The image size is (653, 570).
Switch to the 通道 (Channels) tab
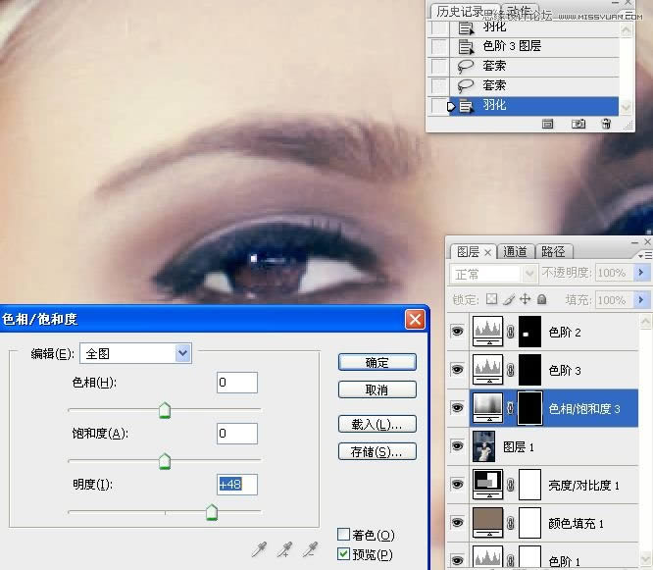coord(516,251)
